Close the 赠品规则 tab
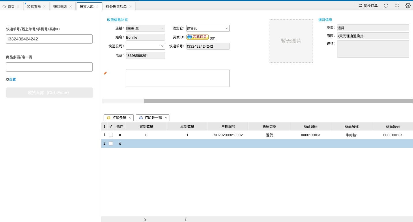 (70, 6)
